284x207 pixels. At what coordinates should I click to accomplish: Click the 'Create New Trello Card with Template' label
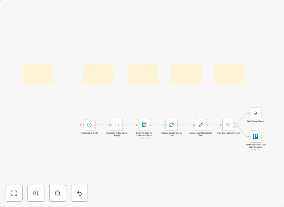[256, 146]
